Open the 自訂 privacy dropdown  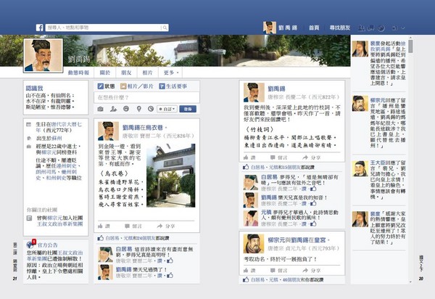(167, 109)
